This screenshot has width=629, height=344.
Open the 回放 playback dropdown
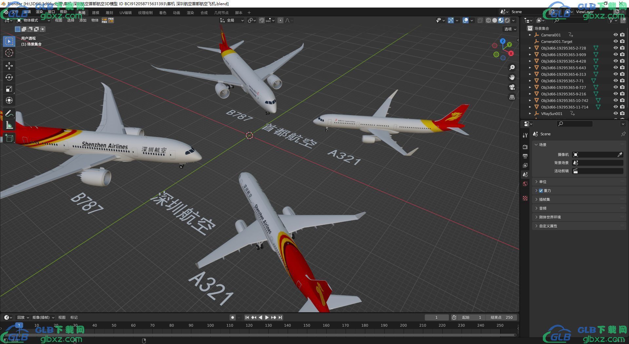point(23,317)
